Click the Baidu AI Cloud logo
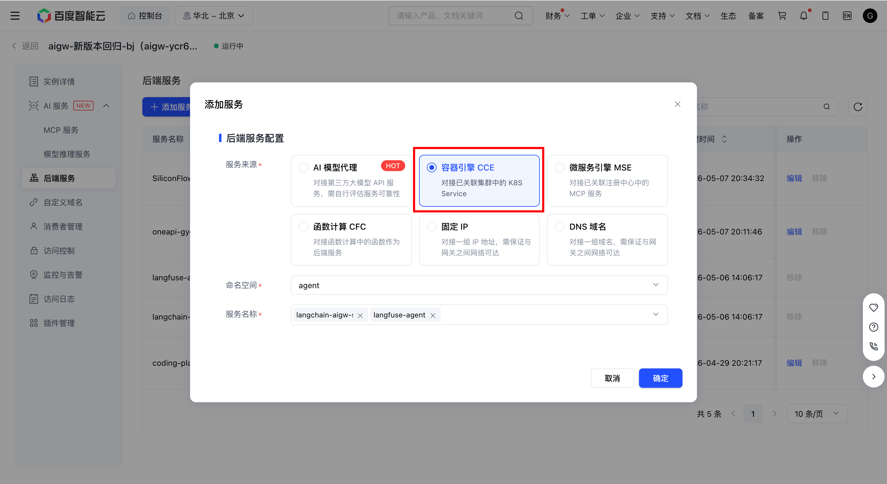 tap(71, 16)
